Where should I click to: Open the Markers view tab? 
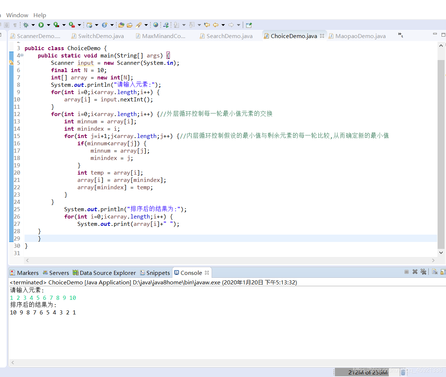click(24, 273)
